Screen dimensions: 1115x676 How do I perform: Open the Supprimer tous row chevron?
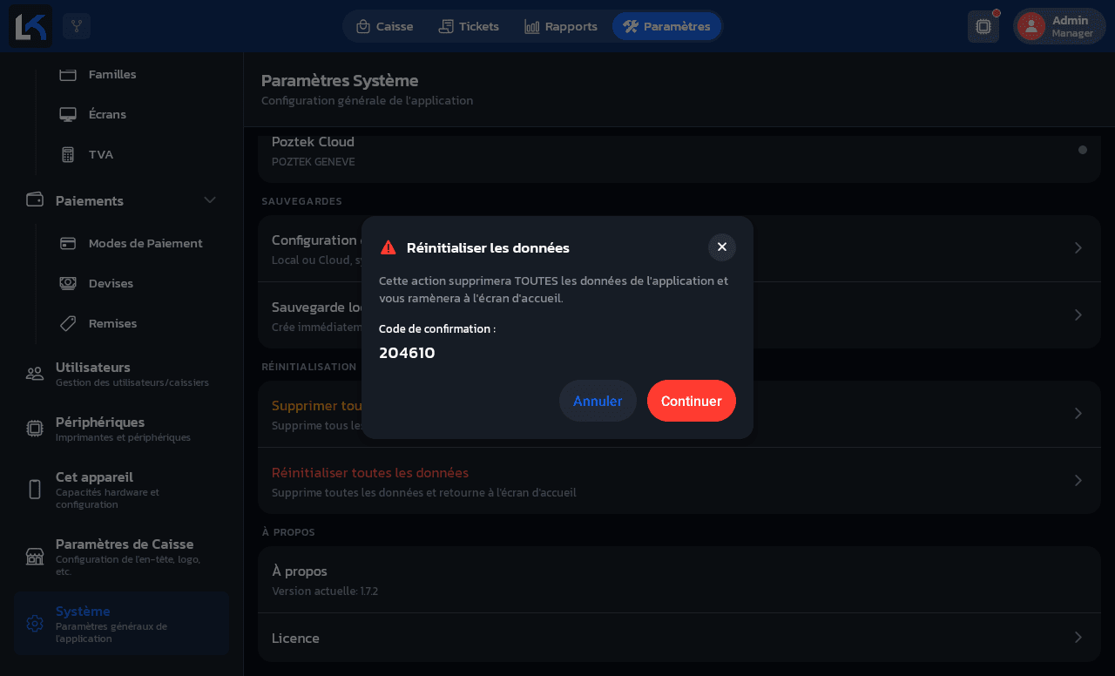(1078, 413)
